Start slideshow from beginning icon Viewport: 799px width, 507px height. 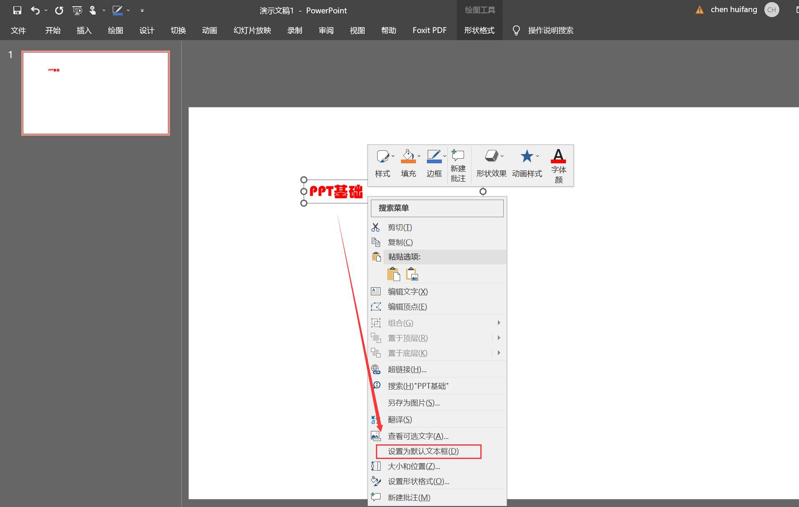(x=77, y=10)
